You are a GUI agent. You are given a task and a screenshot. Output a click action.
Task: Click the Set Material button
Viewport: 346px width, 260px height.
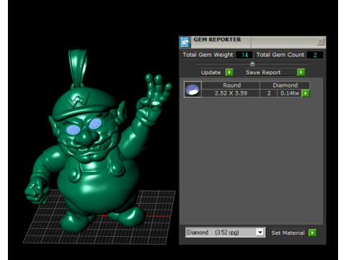[x=288, y=233]
